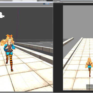This screenshot has height=93, width=93.
Task: Click the Play button in the toolbar
Action: 44,4
